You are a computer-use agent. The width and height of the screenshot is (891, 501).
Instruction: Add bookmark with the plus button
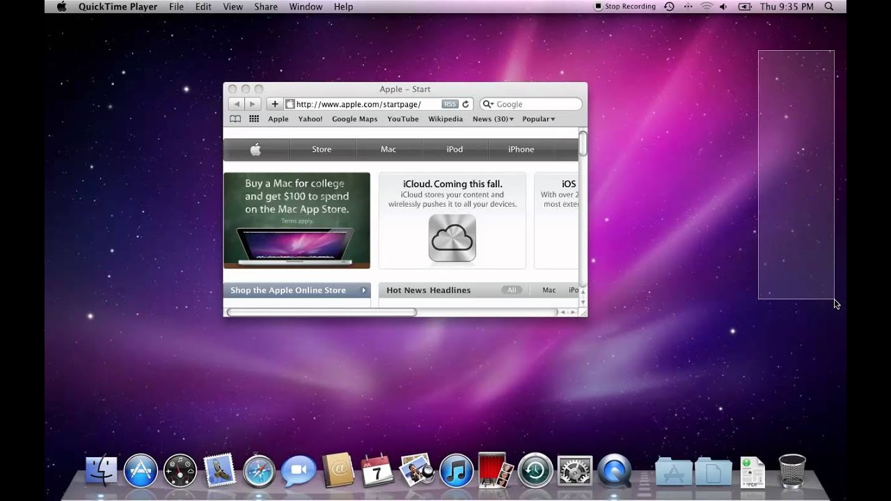(x=274, y=104)
